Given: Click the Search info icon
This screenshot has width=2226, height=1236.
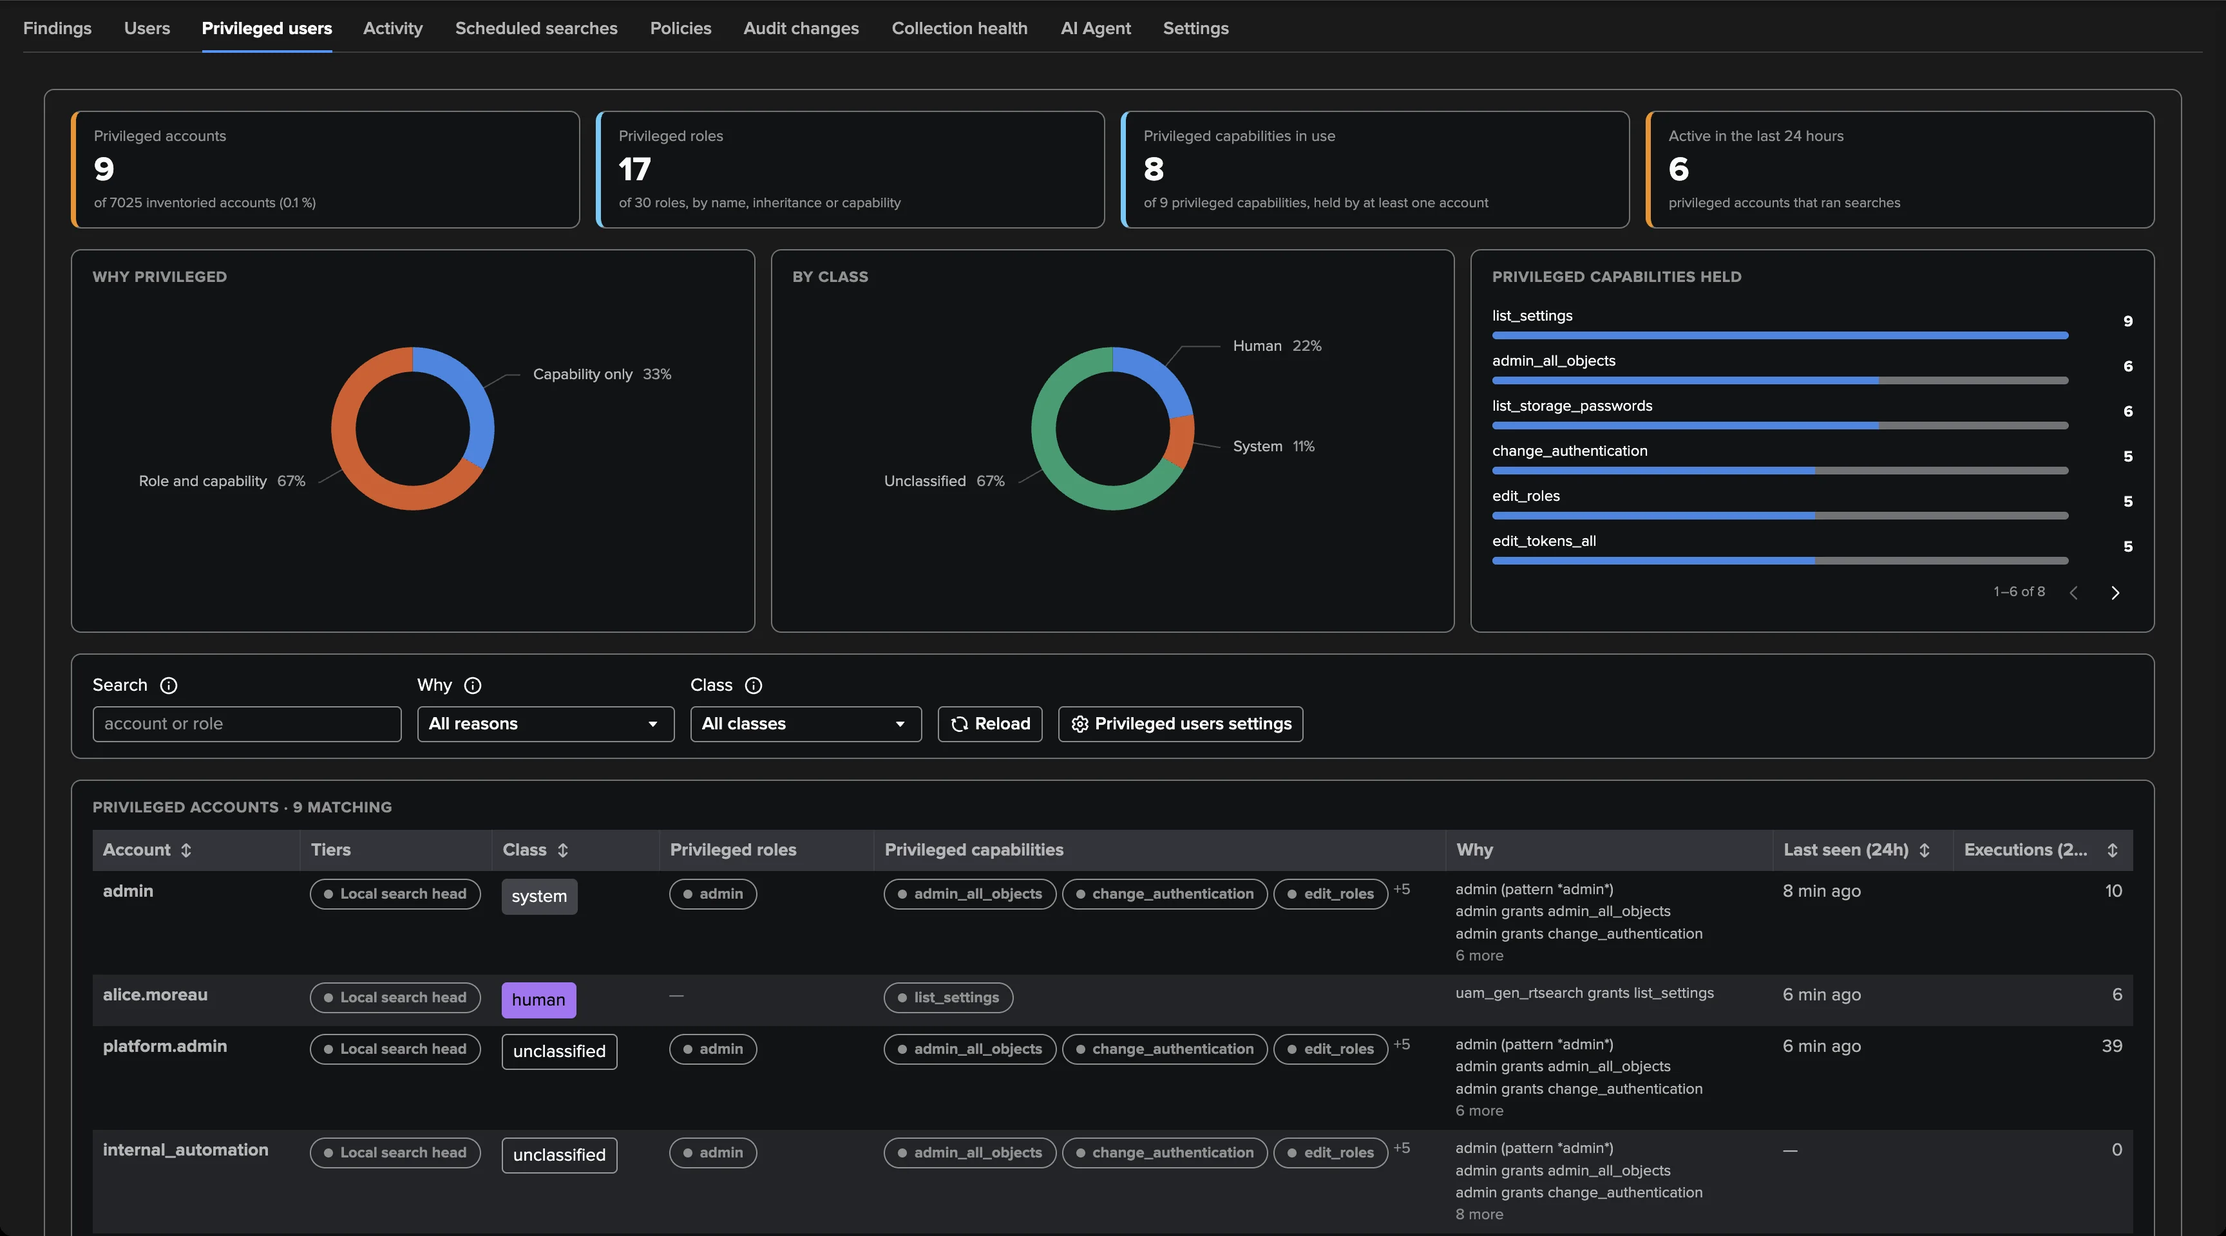Looking at the screenshot, I should (169, 685).
